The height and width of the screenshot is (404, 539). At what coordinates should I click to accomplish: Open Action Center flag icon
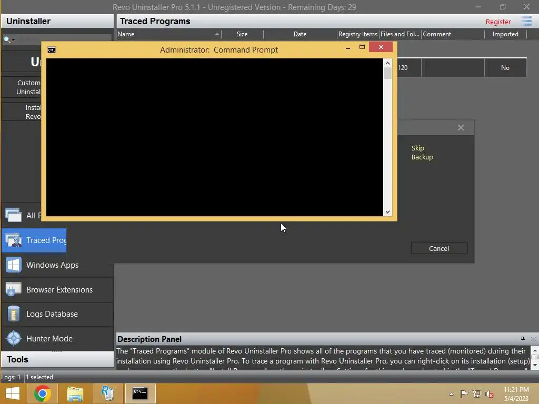tap(464, 393)
